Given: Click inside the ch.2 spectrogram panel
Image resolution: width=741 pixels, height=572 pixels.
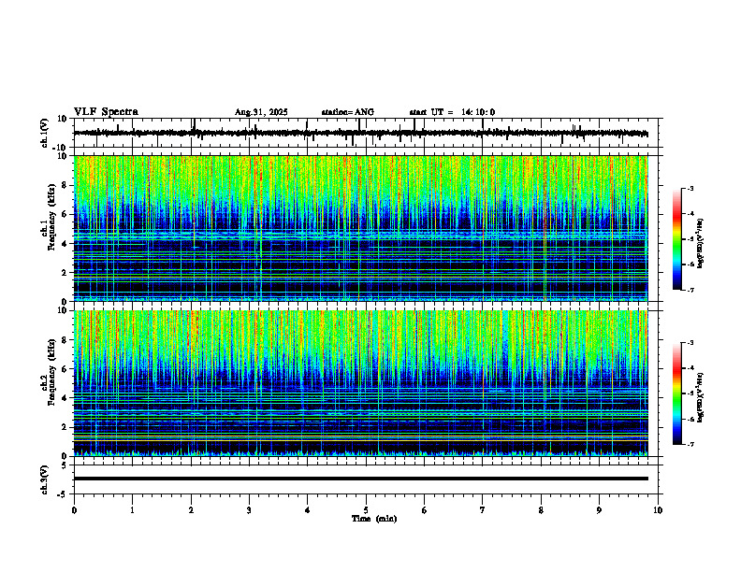Looking at the screenshot, I should pyautogui.click(x=360, y=383).
